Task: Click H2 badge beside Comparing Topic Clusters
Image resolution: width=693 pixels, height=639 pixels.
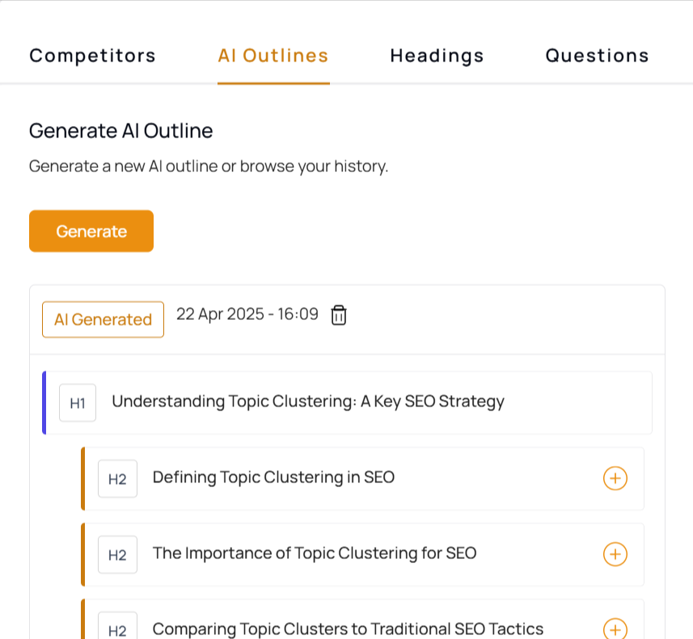Action: 117,627
